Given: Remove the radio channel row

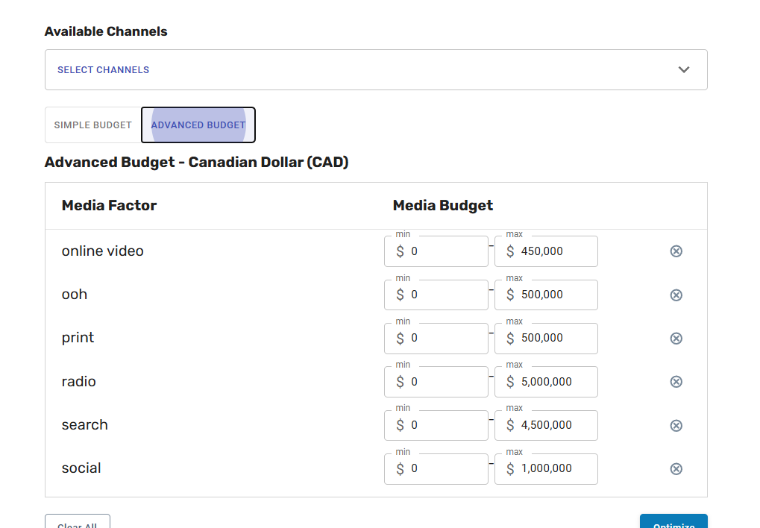Looking at the screenshot, I should point(676,382).
